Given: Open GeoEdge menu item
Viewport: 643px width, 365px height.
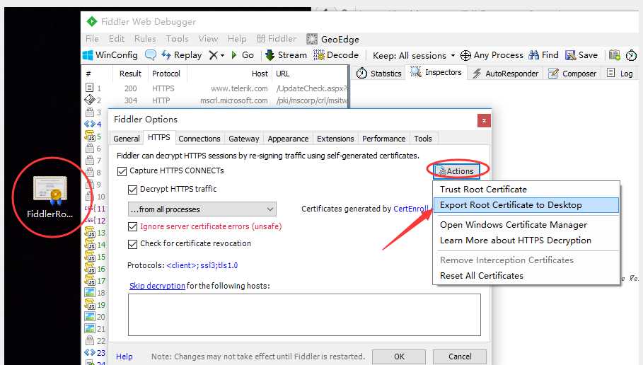Looking at the screenshot, I should 333,40.
